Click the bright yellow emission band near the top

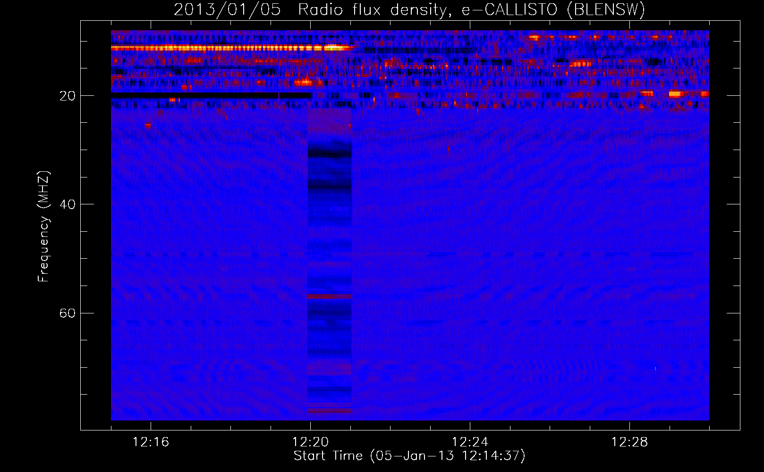tap(232, 48)
